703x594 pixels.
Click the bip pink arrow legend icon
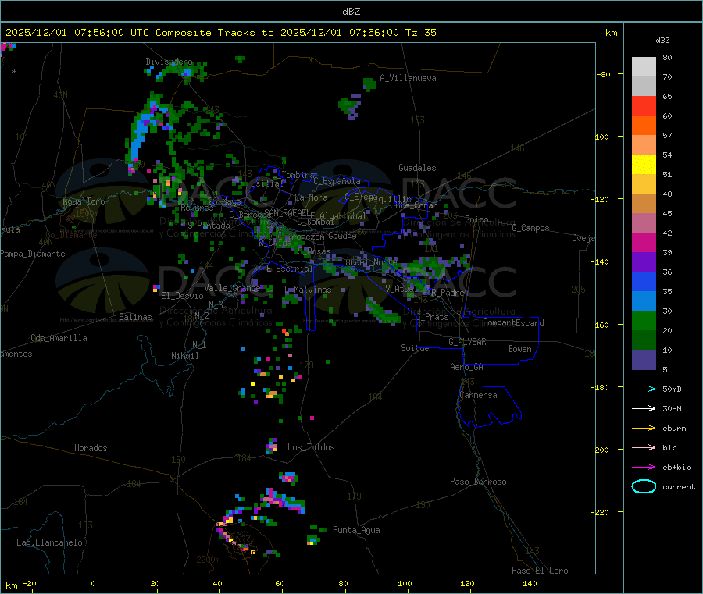[644, 447]
